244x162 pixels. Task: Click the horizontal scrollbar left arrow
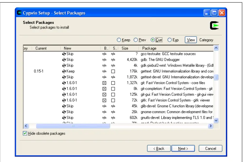tap(26, 126)
